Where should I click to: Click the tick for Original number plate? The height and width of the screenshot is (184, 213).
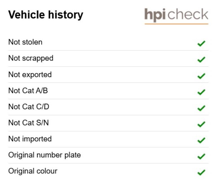[201, 156]
